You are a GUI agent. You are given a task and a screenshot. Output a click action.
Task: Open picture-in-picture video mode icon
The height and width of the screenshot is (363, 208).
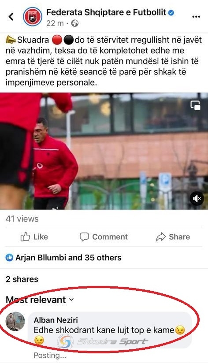point(196,105)
